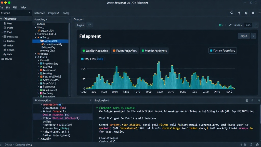
Task: Click the status bar icon second from the right
Action: (x=251, y=145)
